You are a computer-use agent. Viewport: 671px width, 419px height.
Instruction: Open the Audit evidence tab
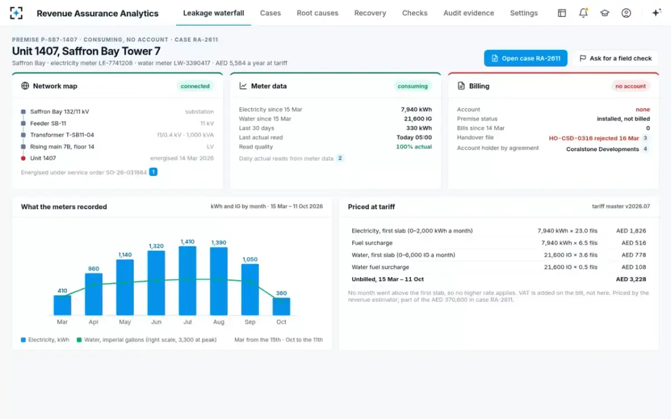[469, 13]
